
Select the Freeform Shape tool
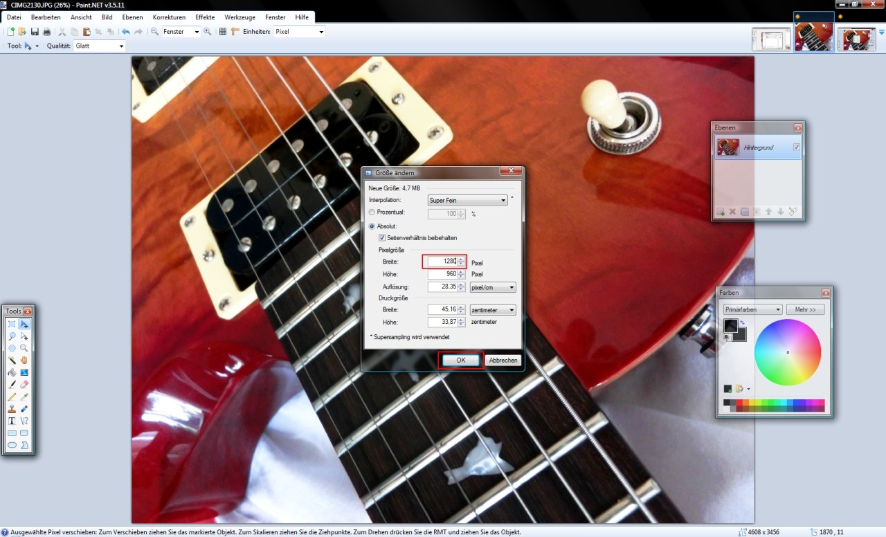tap(24, 445)
